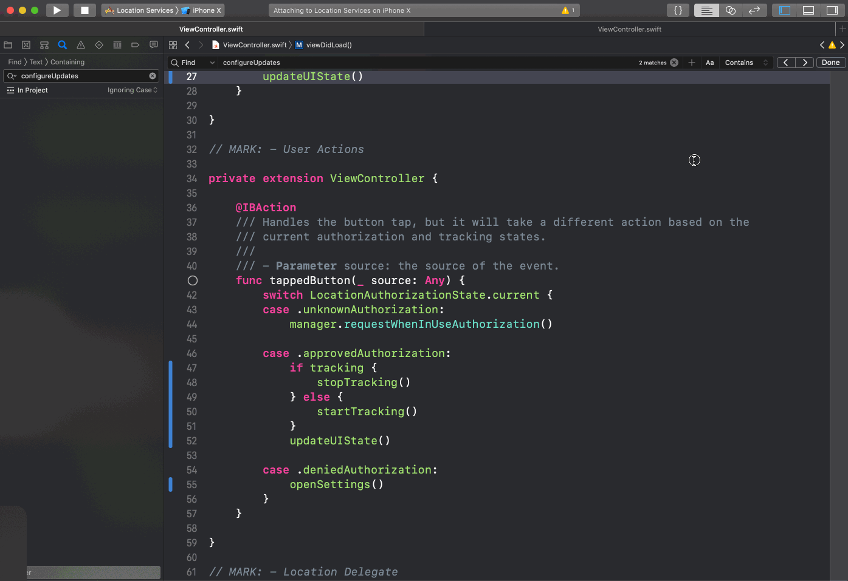
Task: Open the Ignoring Case popup
Action: coord(133,90)
